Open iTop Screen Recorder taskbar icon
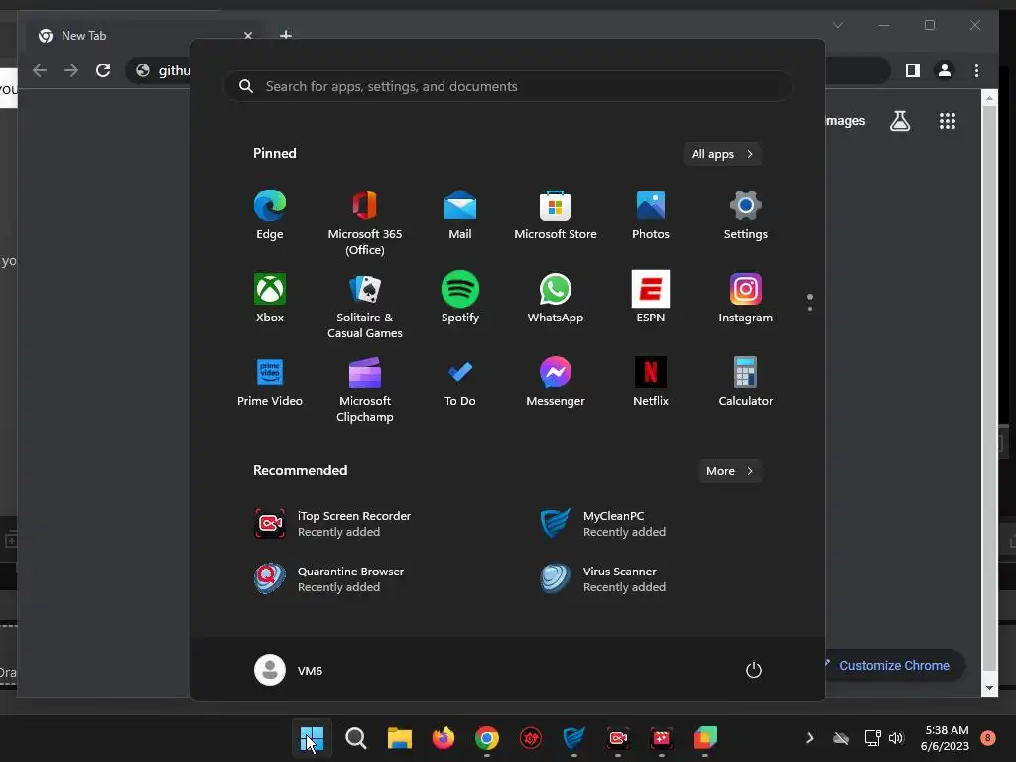Viewport: 1016px width, 762px height. coord(618,738)
